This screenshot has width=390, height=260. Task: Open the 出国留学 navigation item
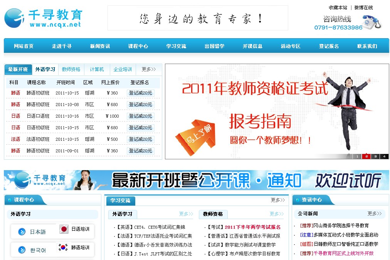pyautogui.click(x=214, y=46)
